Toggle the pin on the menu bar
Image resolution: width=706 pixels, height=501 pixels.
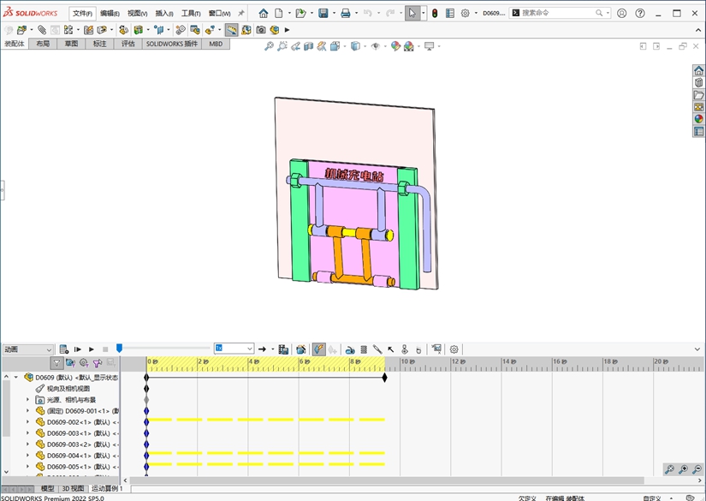[x=241, y=14]
